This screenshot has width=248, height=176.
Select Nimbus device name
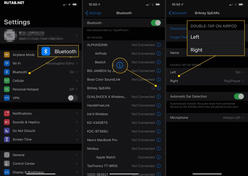(93, 149)
